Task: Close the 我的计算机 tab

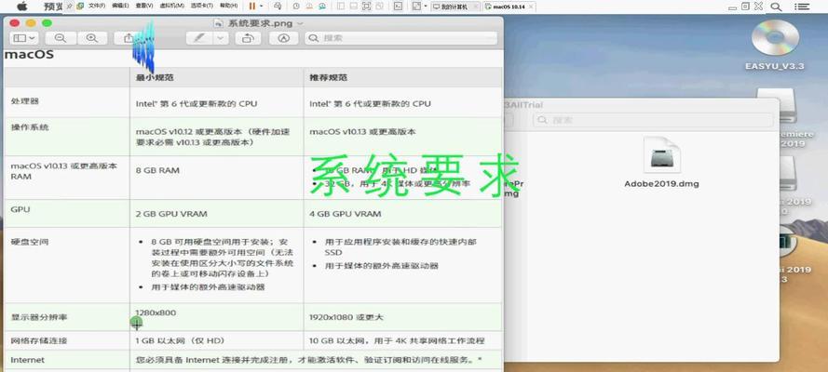Action: 476,7
